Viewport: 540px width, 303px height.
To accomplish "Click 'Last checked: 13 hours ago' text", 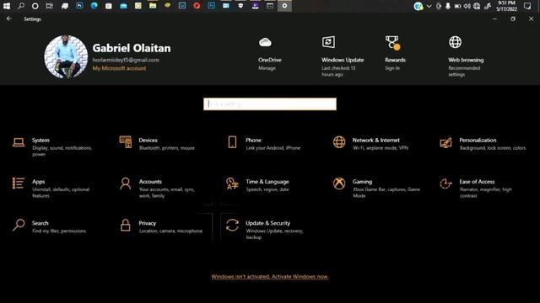I will (x=338, y=71).
